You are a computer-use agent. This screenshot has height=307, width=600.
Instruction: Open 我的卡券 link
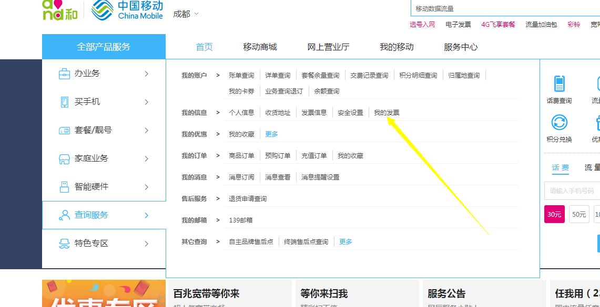click(241, 91)
